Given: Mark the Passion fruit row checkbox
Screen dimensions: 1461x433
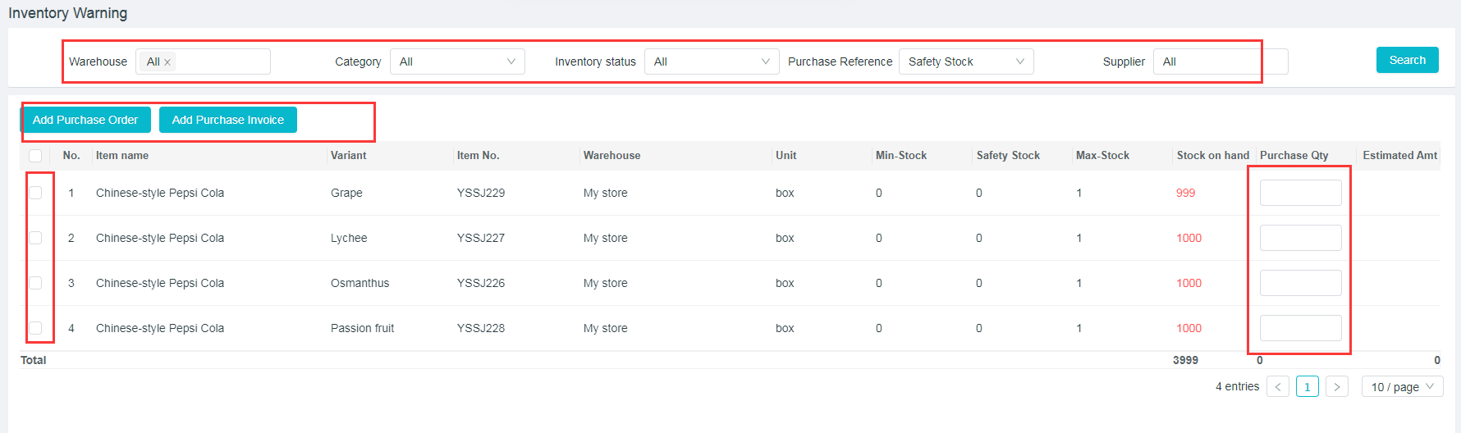Looking at the screenshot, I should (35, 328).
